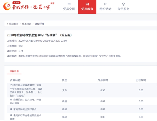Click the back chevron before 线上教育
Viewport: 157px width, 121px height.
pos(8,24)
